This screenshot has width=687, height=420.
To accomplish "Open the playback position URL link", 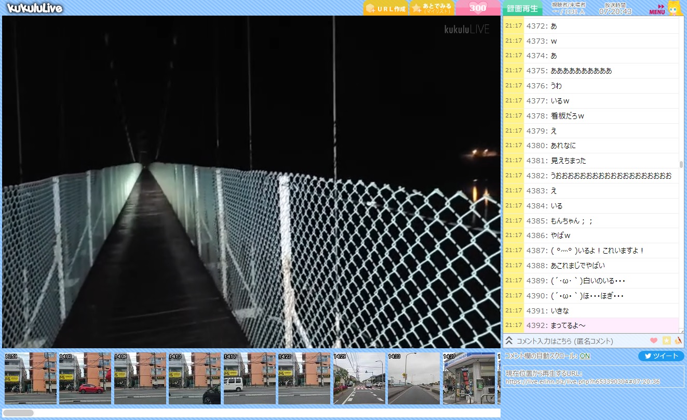I will 583,382.
